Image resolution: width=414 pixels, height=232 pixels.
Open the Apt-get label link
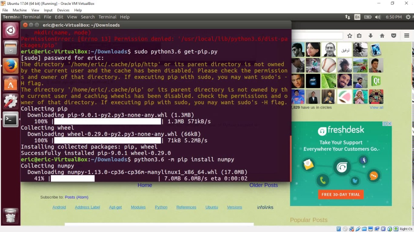click(115, 207)
